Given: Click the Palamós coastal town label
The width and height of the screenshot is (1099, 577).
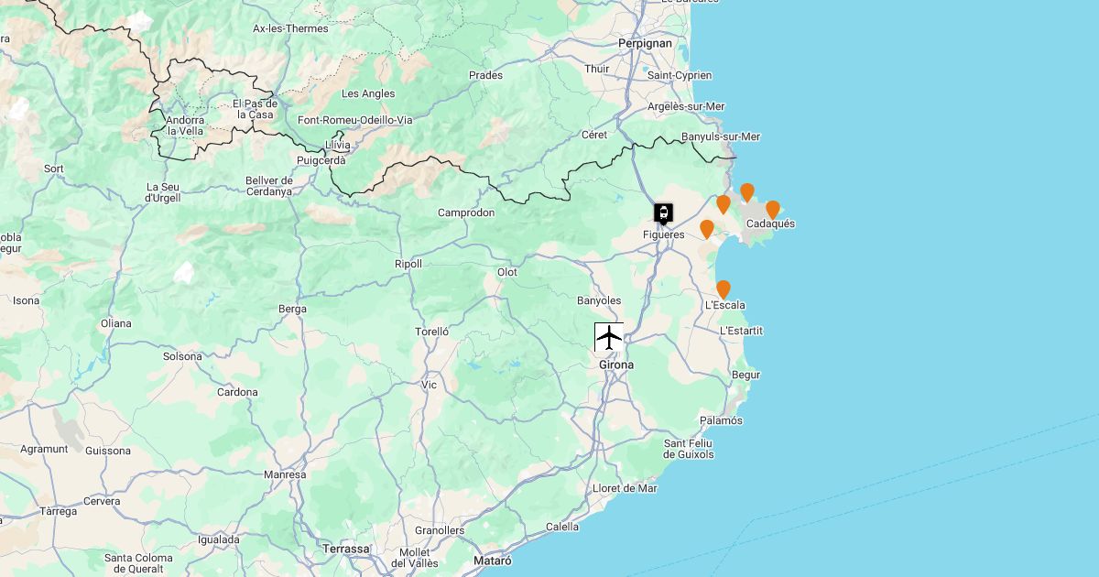Looking at the screenshot, I should pyautogui.click(x=722, y=420).
